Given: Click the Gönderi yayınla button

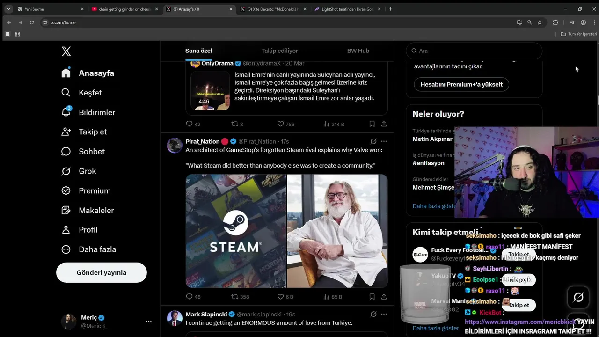Looking at the screenshot, I should click(102, 272).
